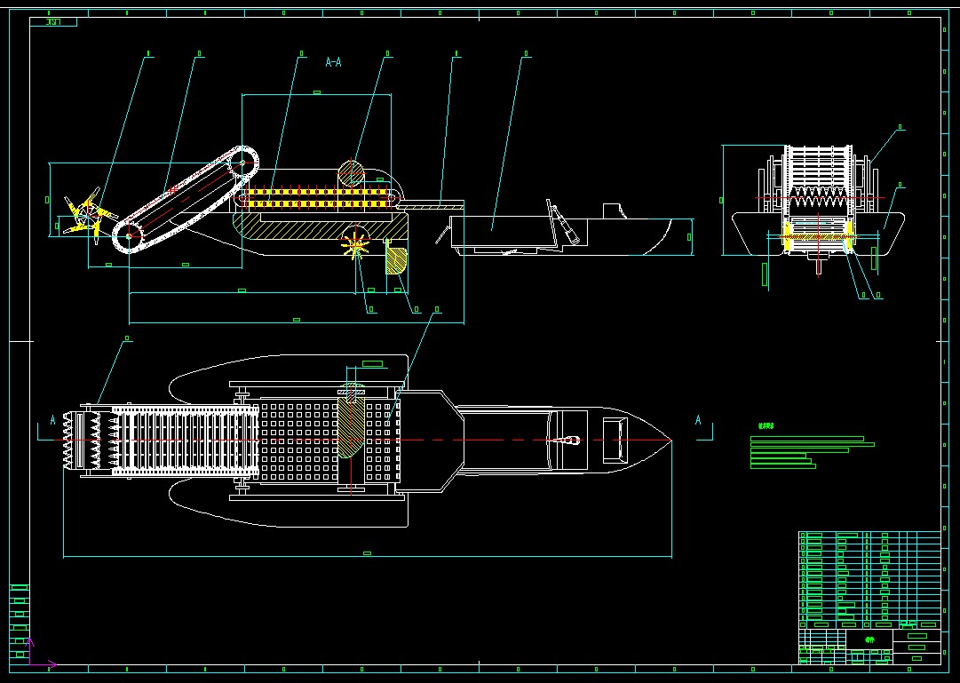This screenshot has width=960, height=683.
Task: Select the parts list table above the title block
Action: 869,579
